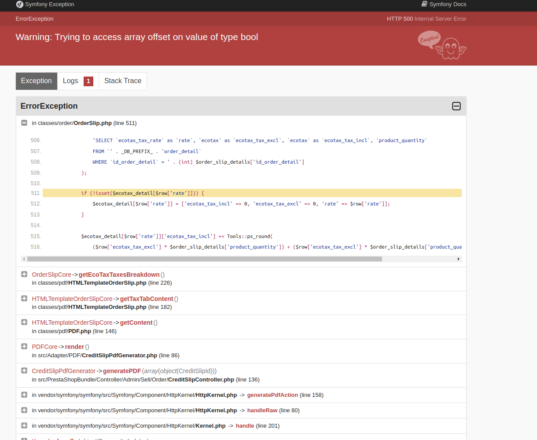This screenshot has height=440, width=537.
Task: Click the HTMLTemplateOrderSlipCore getContent link
Action: 136,322
